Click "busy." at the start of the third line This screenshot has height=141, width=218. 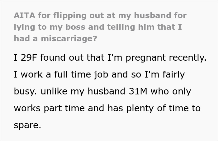coord(26,92)
